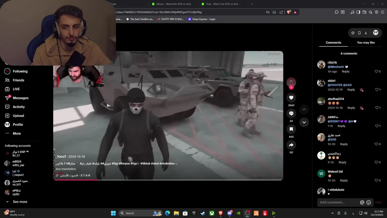
Task: Open r3b21k's profile avatar
Action: point(321,64)
